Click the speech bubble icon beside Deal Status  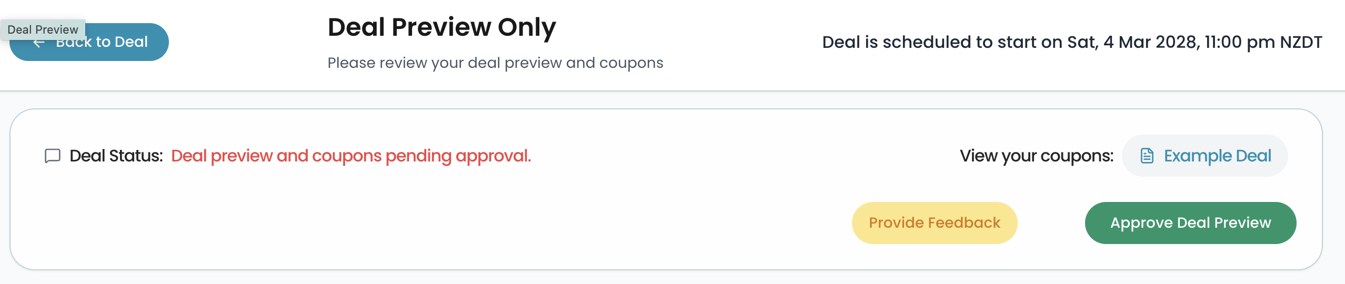click(53, 156)
